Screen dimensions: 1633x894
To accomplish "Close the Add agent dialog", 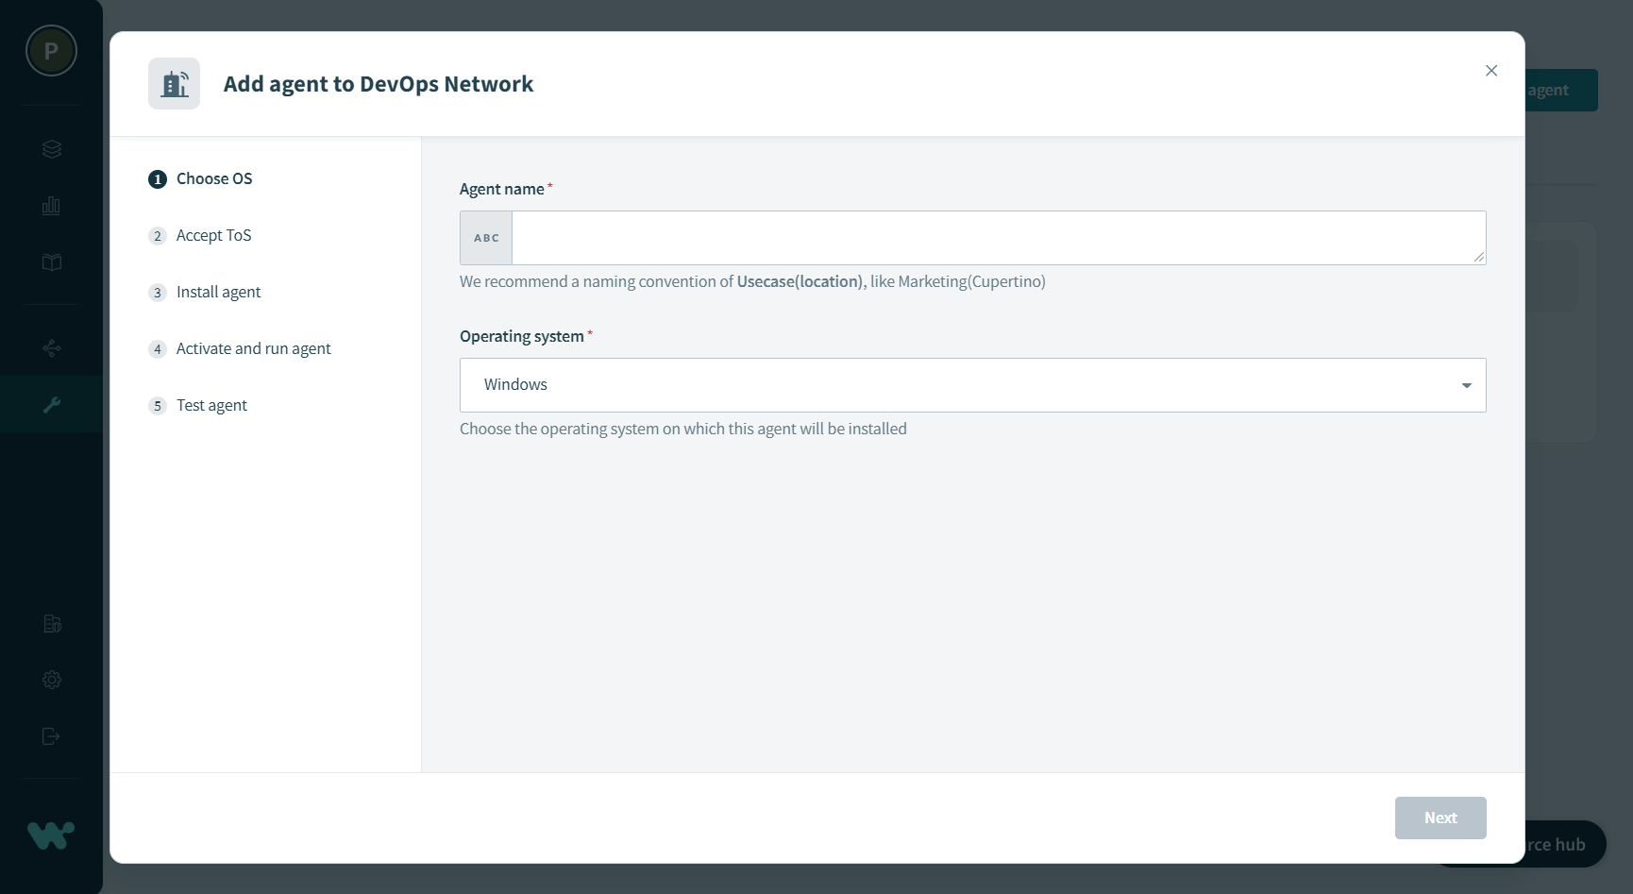I will [1491, 71].
